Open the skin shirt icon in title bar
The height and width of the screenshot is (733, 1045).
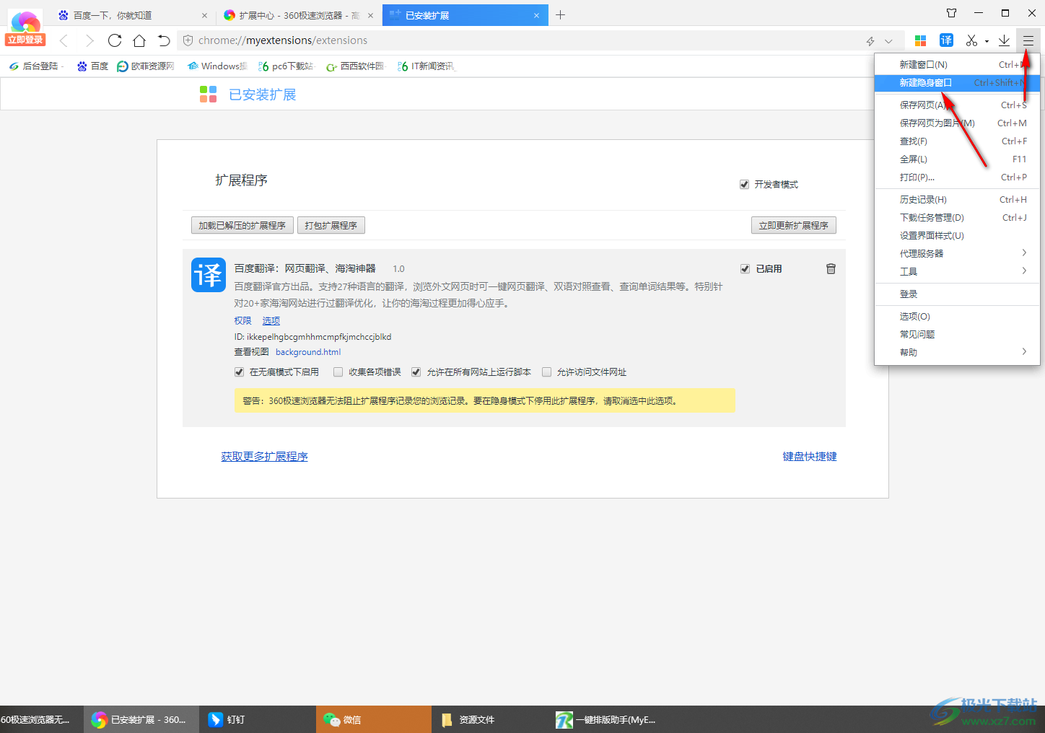pyautogui.click(x=952, y=13)
